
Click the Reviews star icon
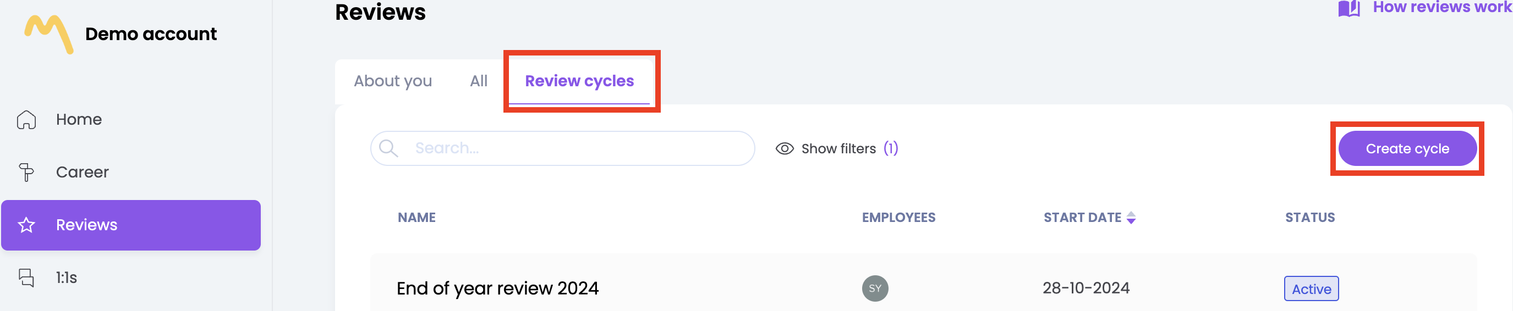[26, 225]
